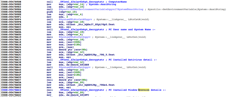
Task: Click the GetEnvironmentVariable call target
Action: [101, 9]
